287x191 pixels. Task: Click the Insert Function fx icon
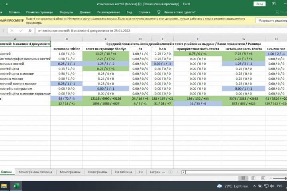(30, 31)
